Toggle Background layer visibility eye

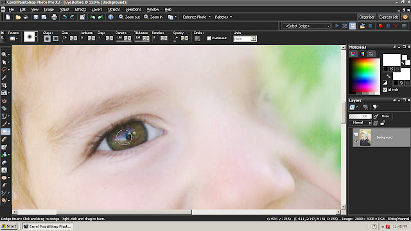[356, 141]
